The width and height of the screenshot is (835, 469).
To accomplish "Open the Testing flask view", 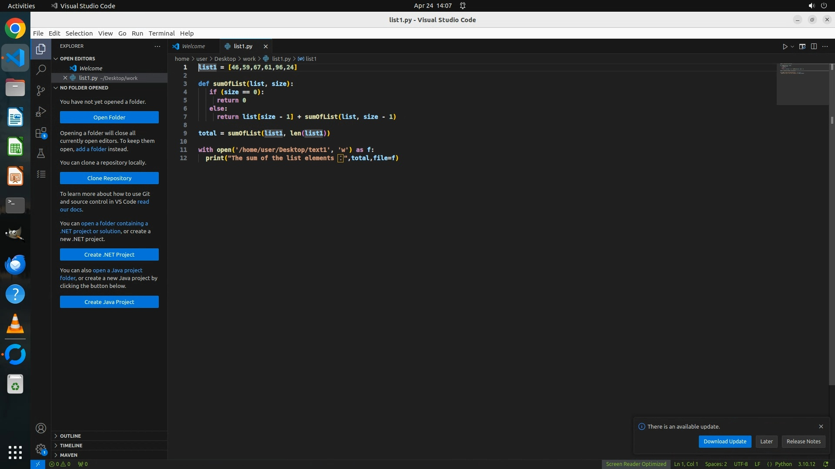I will pyautogui.click(x=41, y=153).
